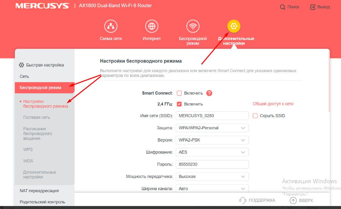Open the Мощность передатчика dropdown
This screenshot has height=209, width=341.
tap(212, 177)
